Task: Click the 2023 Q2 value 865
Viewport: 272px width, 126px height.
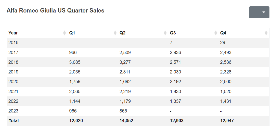Action: (123, 111)
